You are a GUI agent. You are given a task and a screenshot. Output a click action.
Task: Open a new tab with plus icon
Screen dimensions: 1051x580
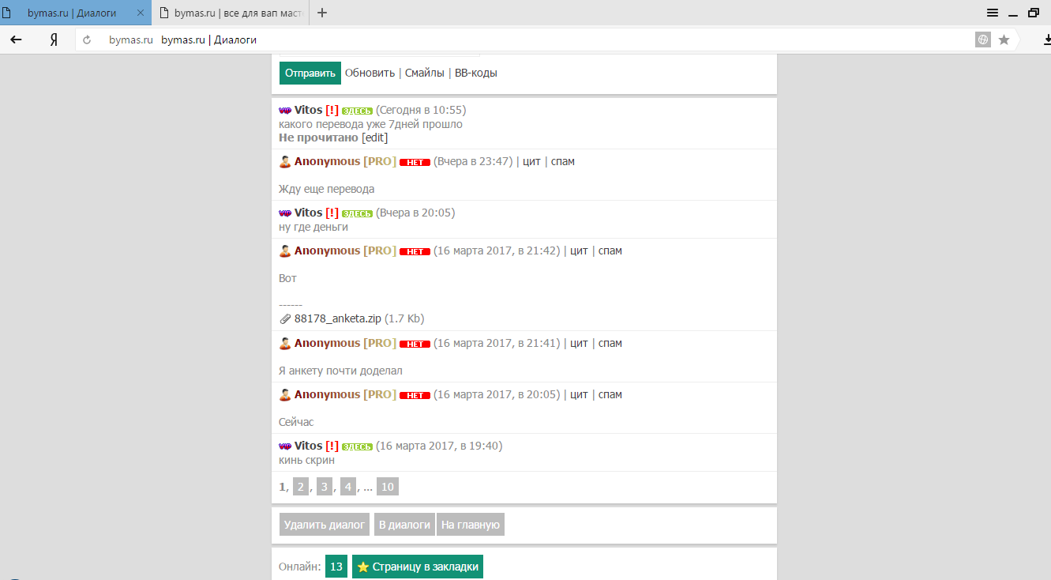pyautogui.click(x=322, y=13)
